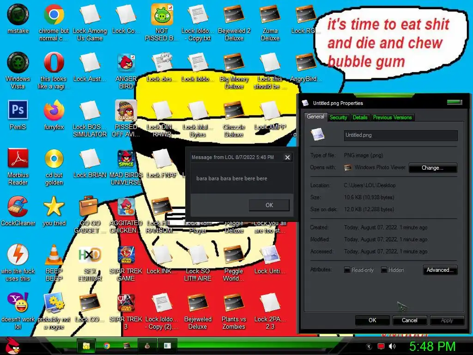Image resolution: width=473 pixels, height=355 pixels.
Task: Select the 'who the fuck uses this' icon
Action: tap(18, 255)
